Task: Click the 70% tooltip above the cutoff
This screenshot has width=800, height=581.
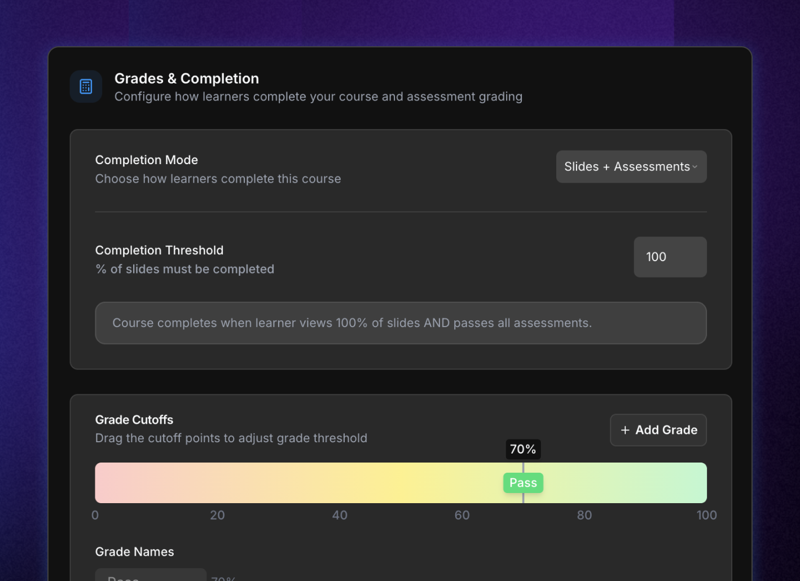Action: [x=523, y=449]
